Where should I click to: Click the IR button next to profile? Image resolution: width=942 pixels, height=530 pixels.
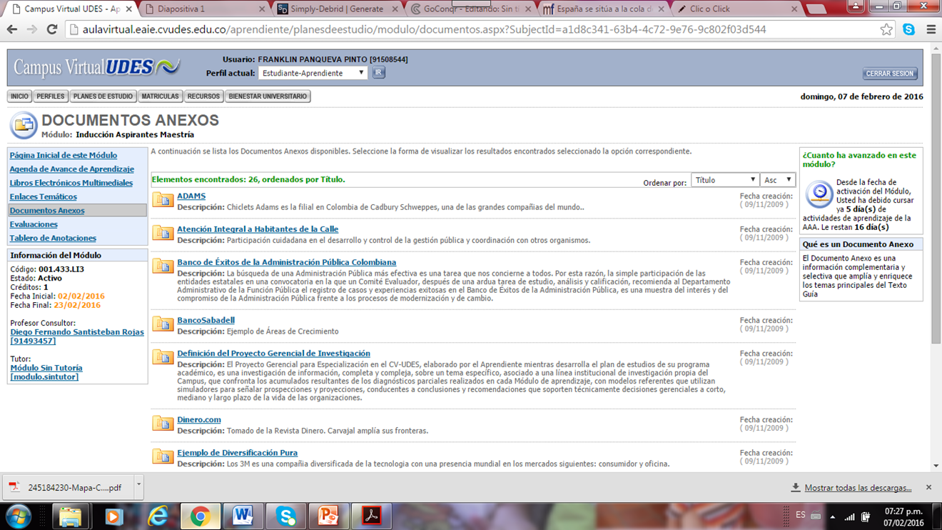[378, 73]
